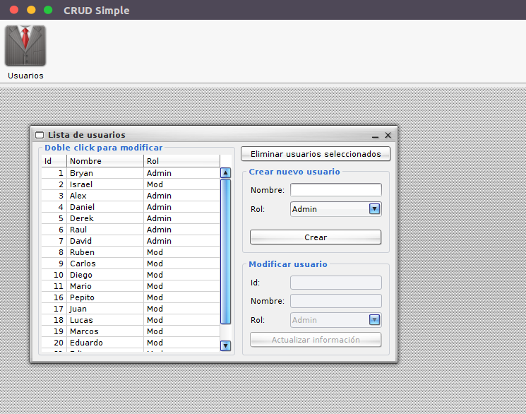Click the green maximize button of CRUD Simple
The height and width of the screenshot is (414, 526).
(48, 10)
